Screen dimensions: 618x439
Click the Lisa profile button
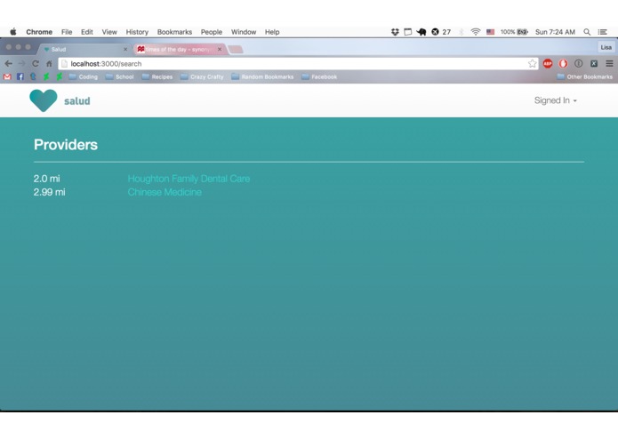click(606, 47)
